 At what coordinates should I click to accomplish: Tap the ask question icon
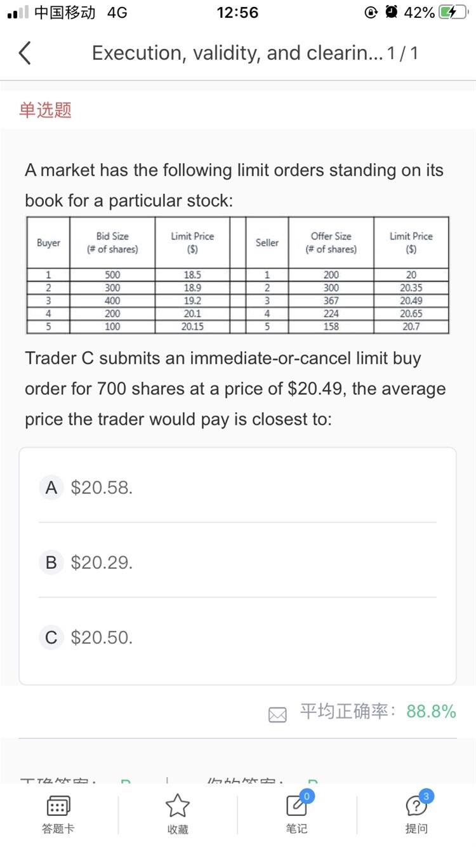coord(416,806)
